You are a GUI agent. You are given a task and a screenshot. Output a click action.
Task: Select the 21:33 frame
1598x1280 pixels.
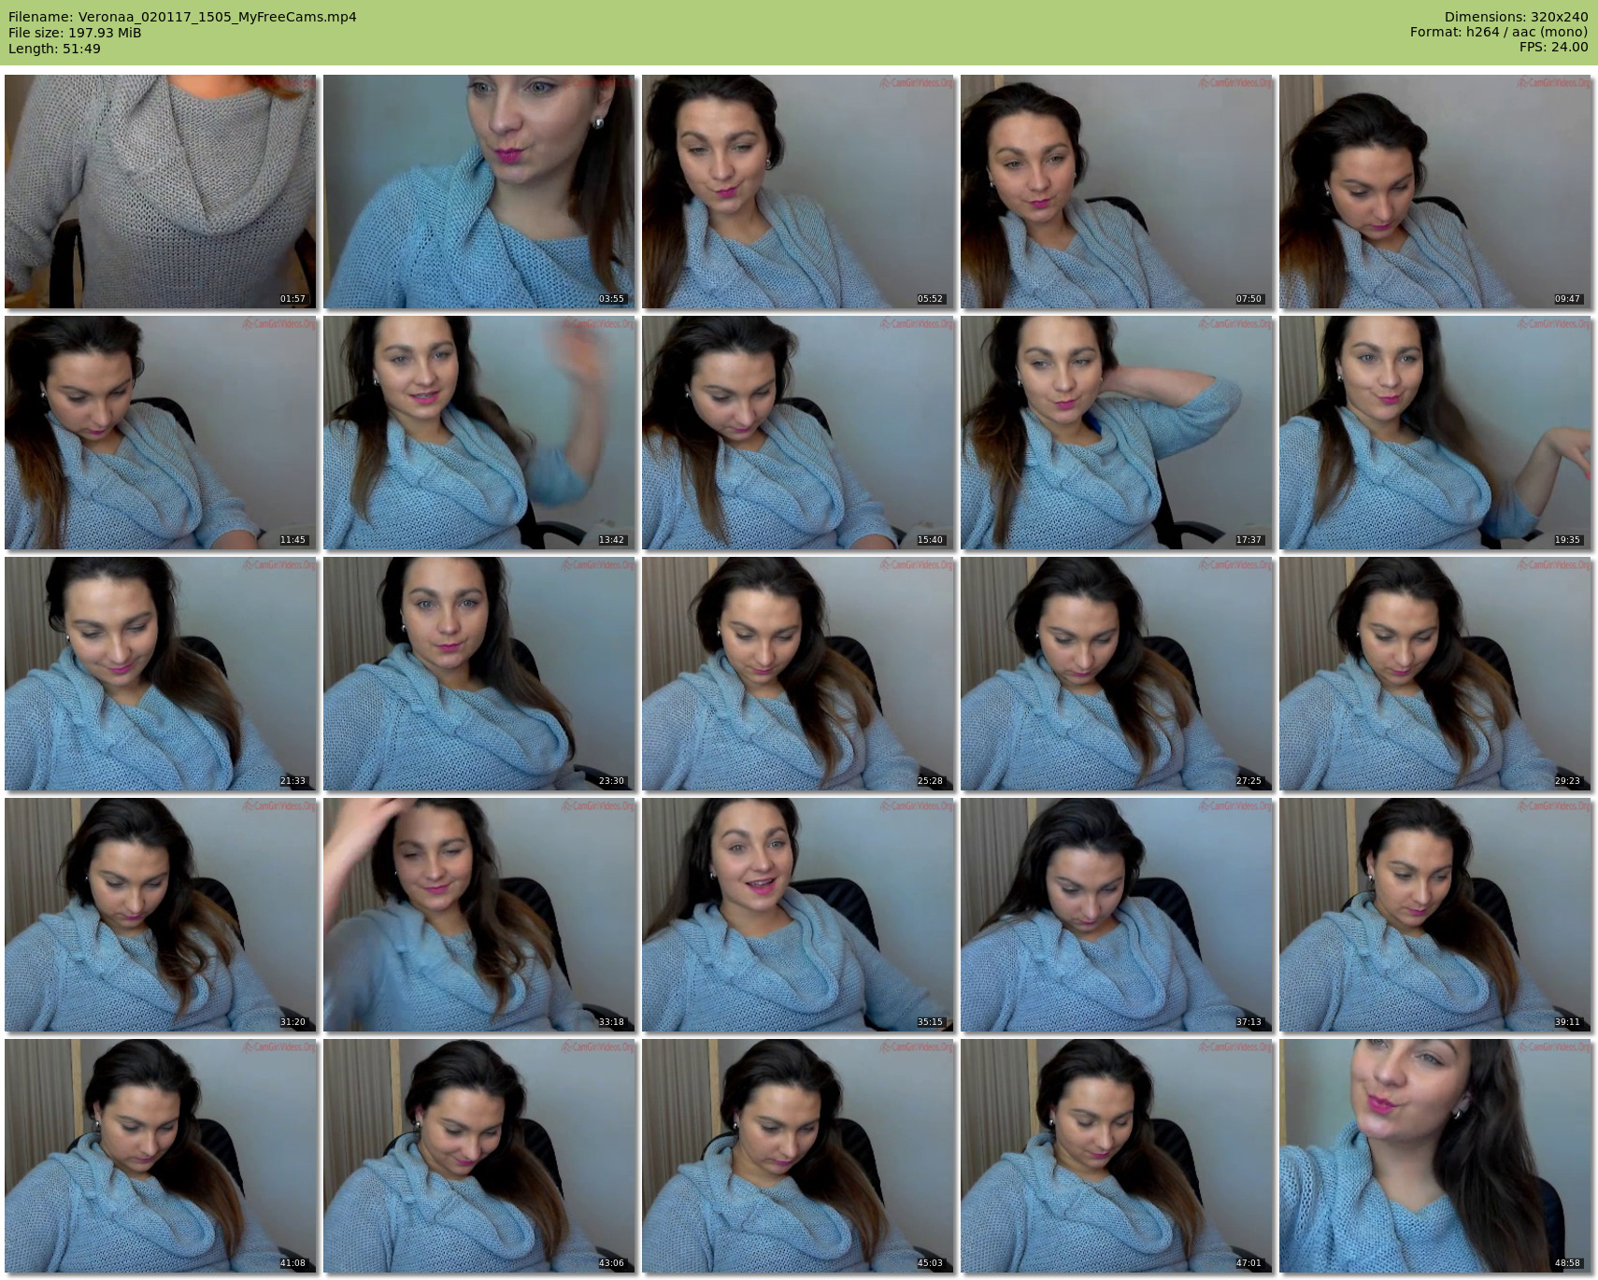pyautogui.click(x=161, y=674)
